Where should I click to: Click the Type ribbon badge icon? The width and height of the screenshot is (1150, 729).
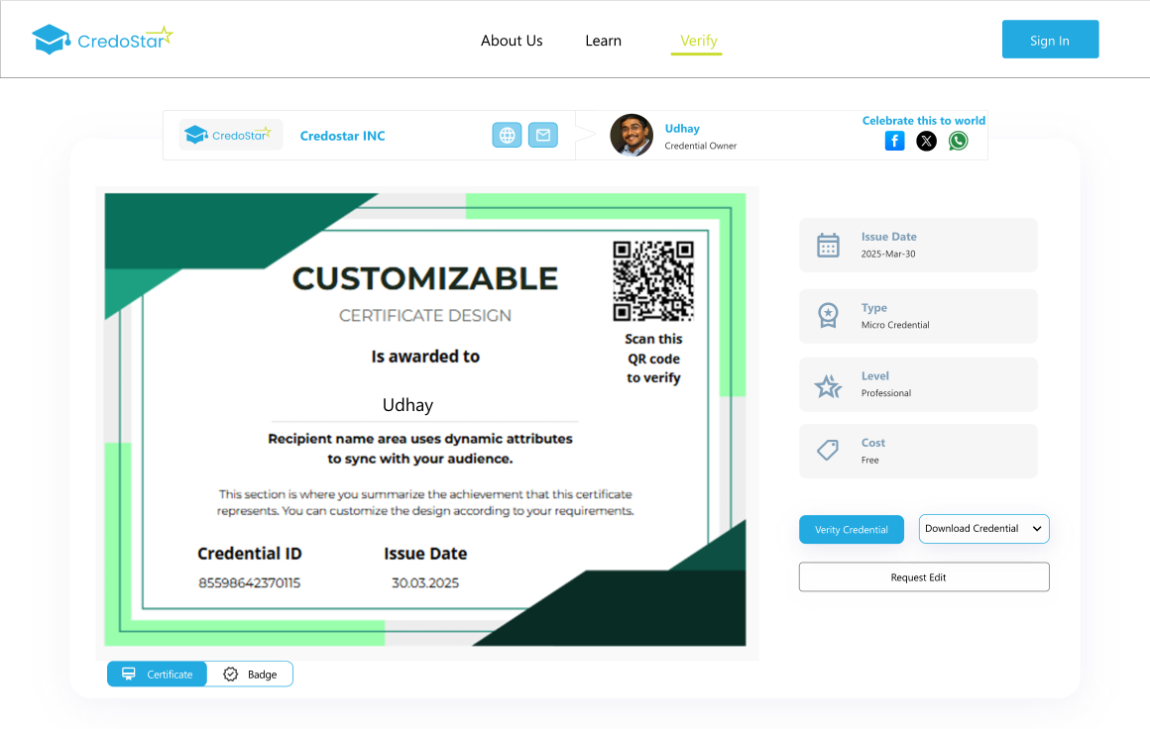click(x=828, y=316)
